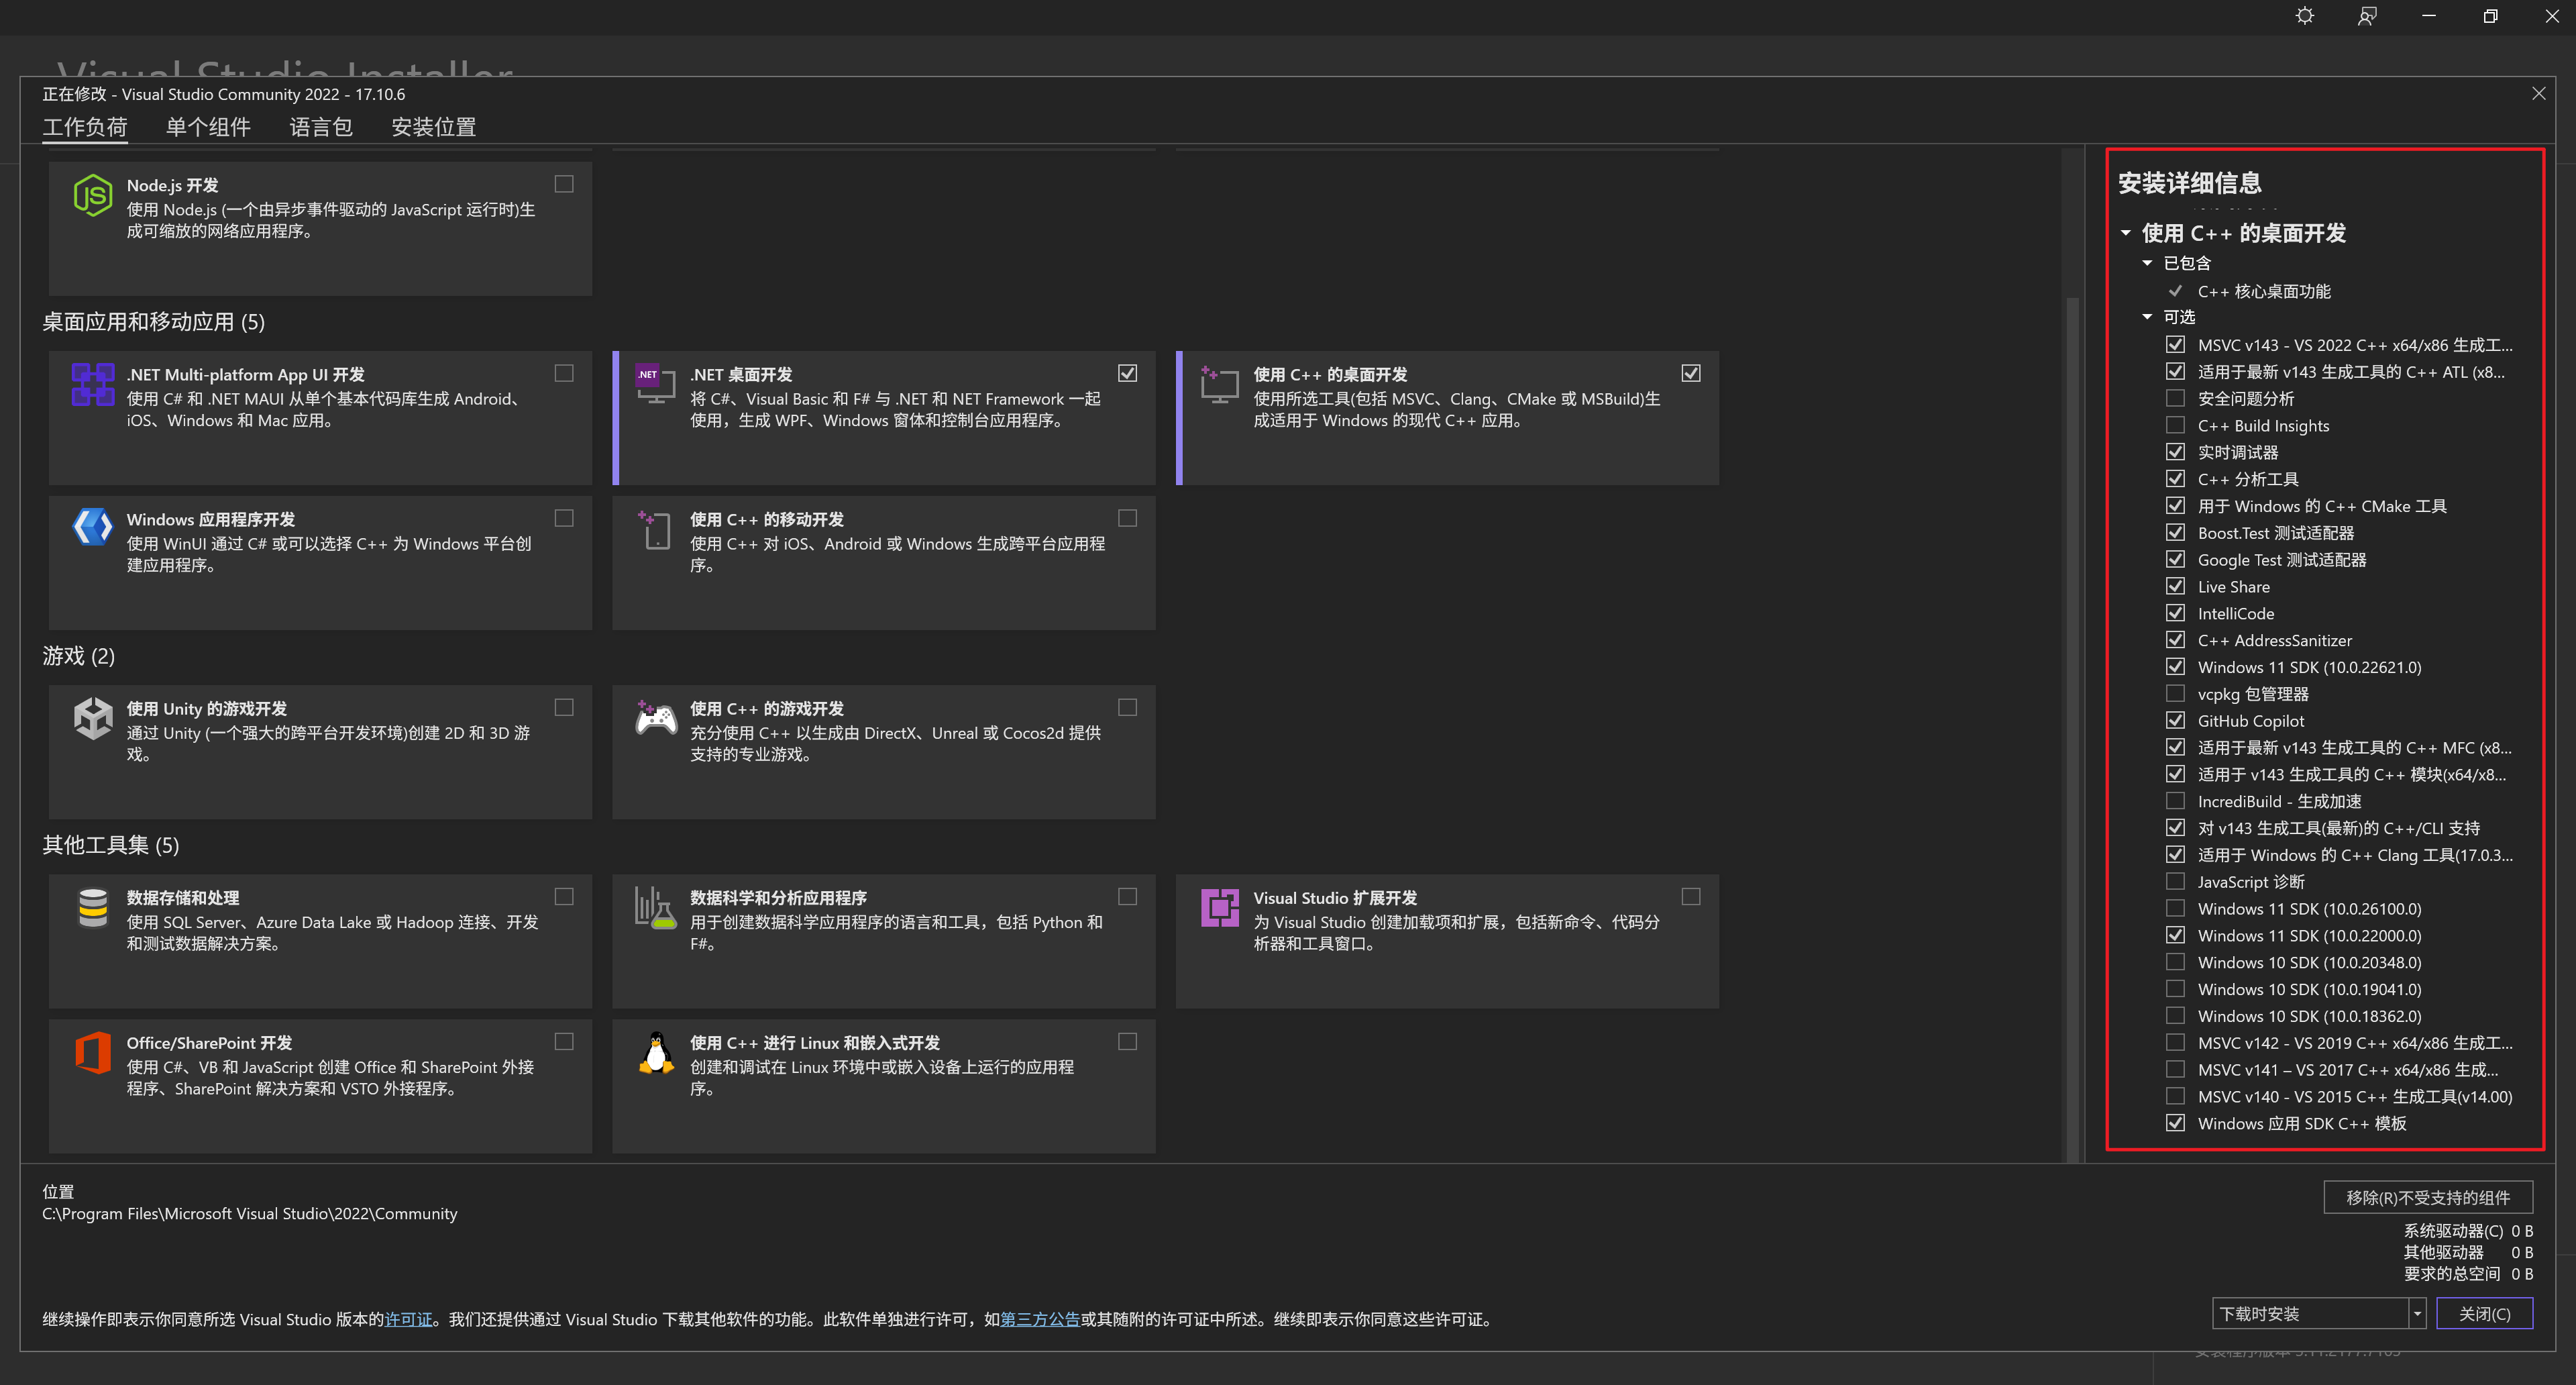Click the 使用 C++ 的移动开发 phone icon
2576x1385 pixels.
pyautogui.click(x=656, y=530)
